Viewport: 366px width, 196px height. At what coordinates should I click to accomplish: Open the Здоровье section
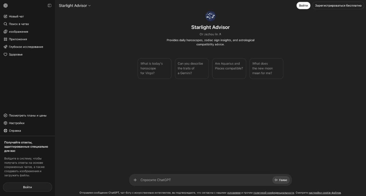pyautogui.click(x=15, y=54)
